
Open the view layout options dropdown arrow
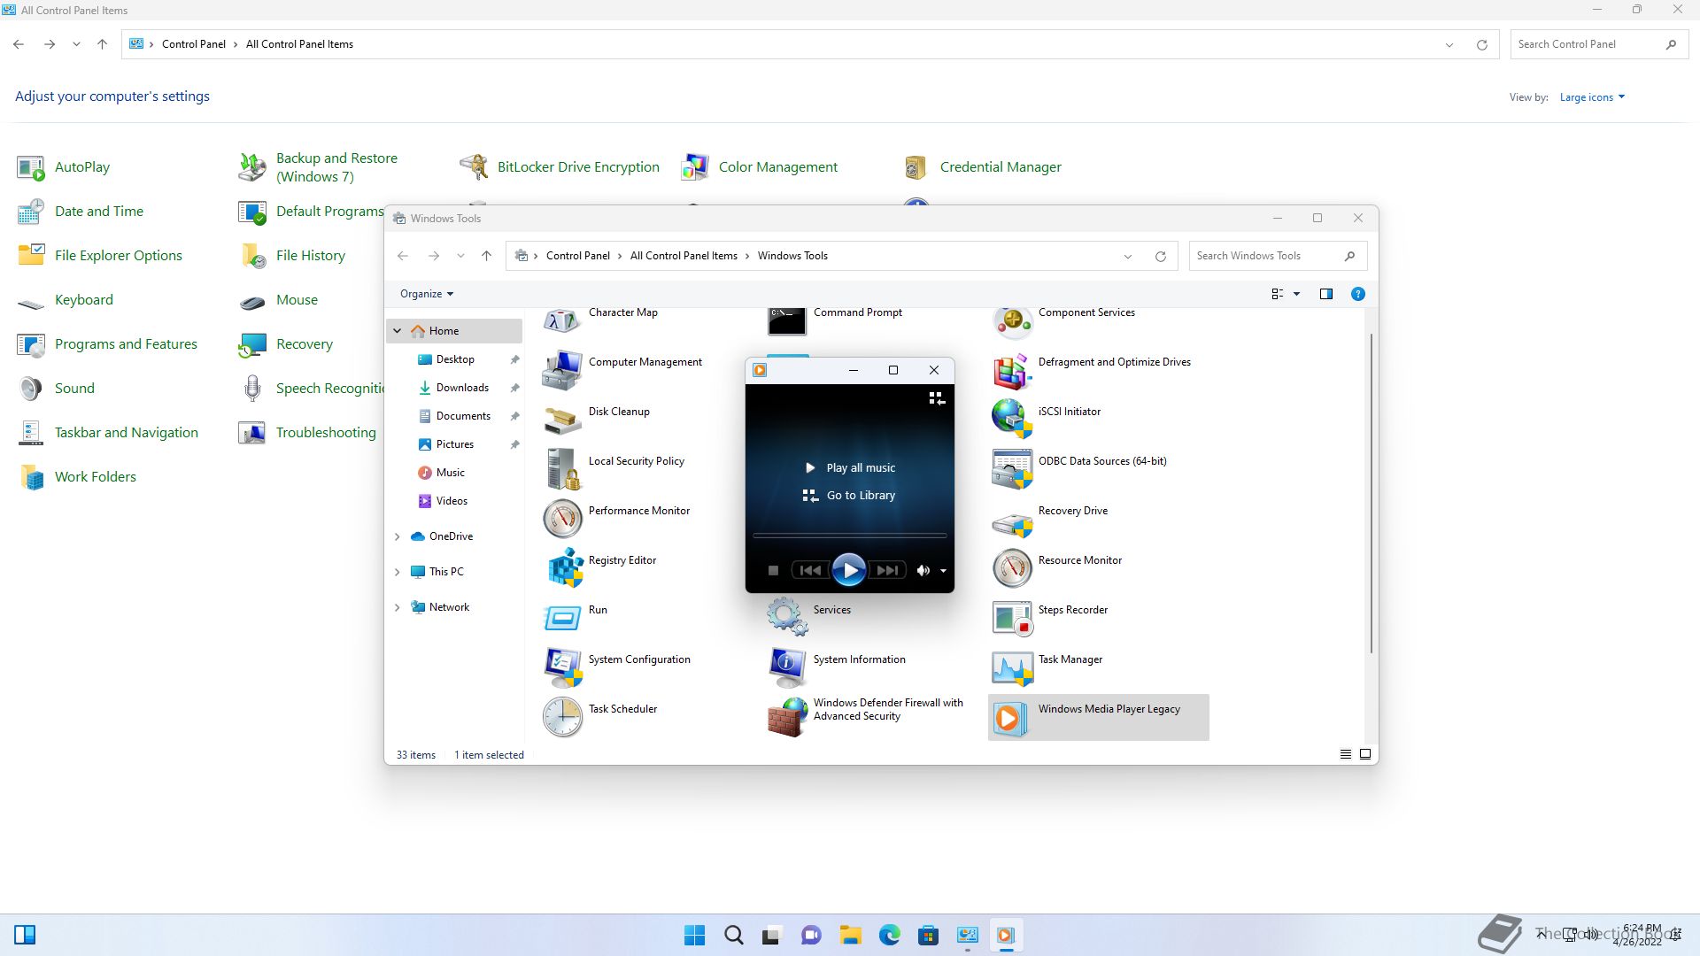pyautogui.click(x=1296, y=294)
